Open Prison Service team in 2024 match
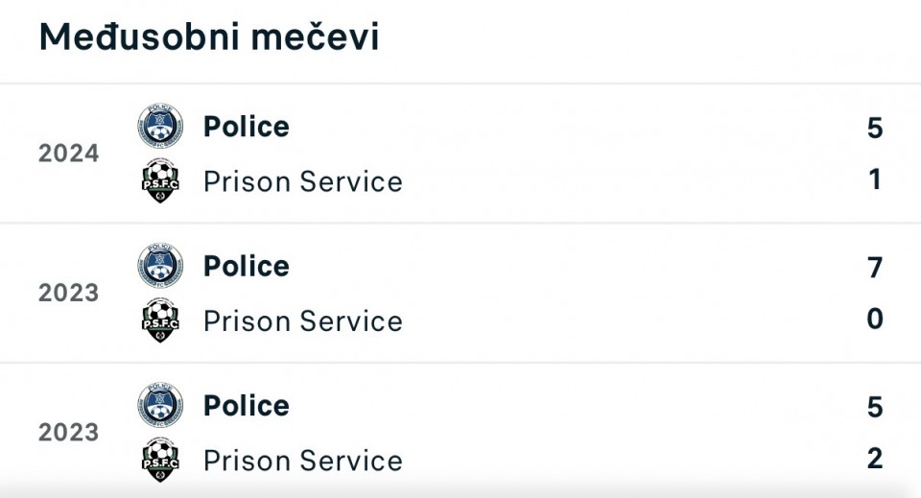The image size is (921, 498). [303, 181]
